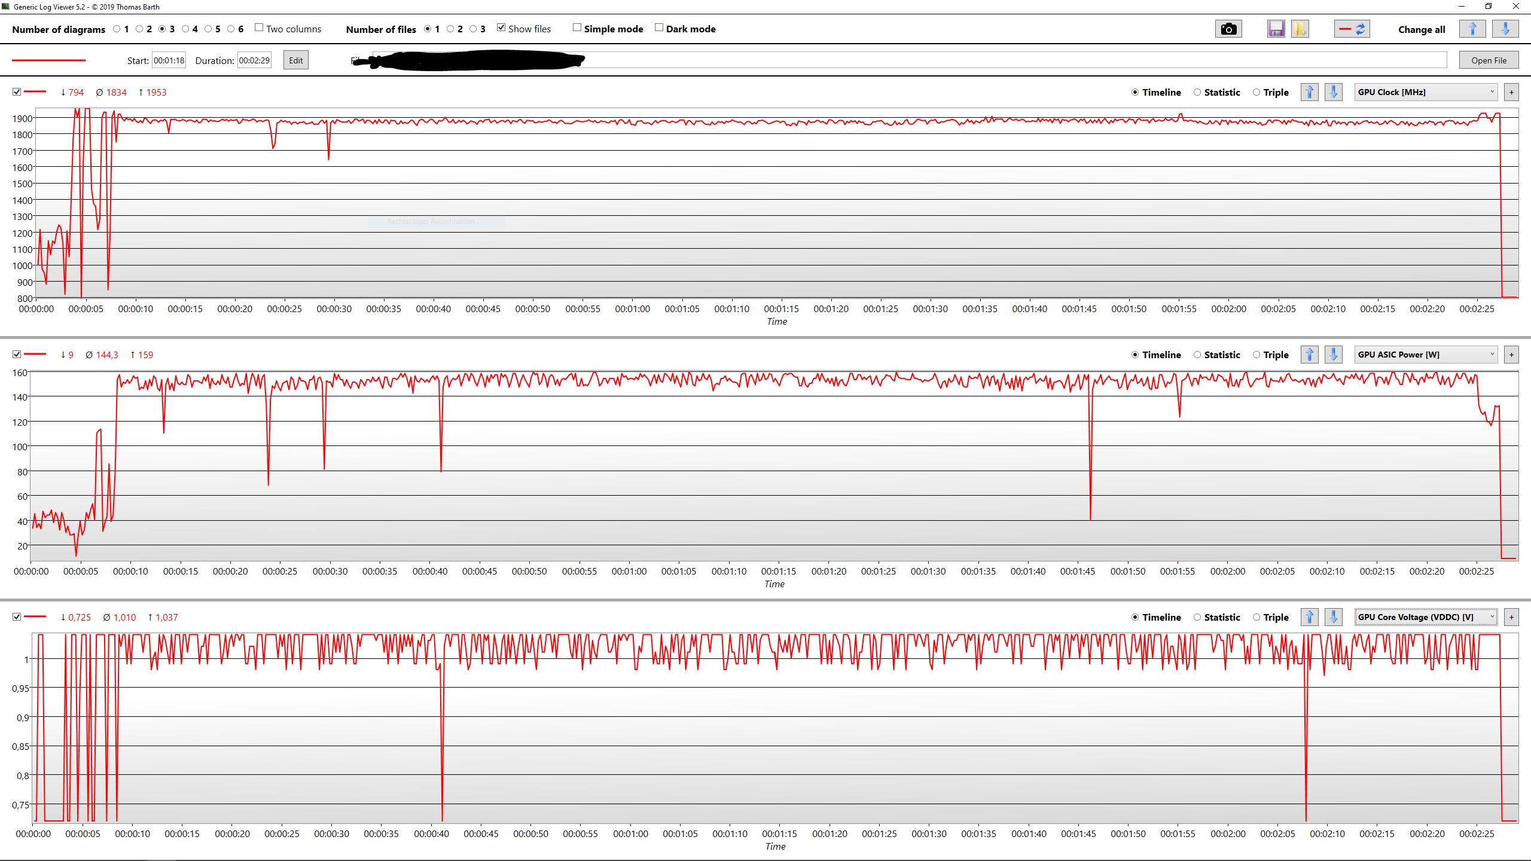Select 4 for number of diagrams
The height and width of the screenshot is (861, 1531).
pos(185,29)
